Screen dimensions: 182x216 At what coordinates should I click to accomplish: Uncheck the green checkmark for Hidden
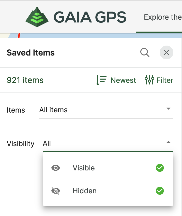click(160, 191)
